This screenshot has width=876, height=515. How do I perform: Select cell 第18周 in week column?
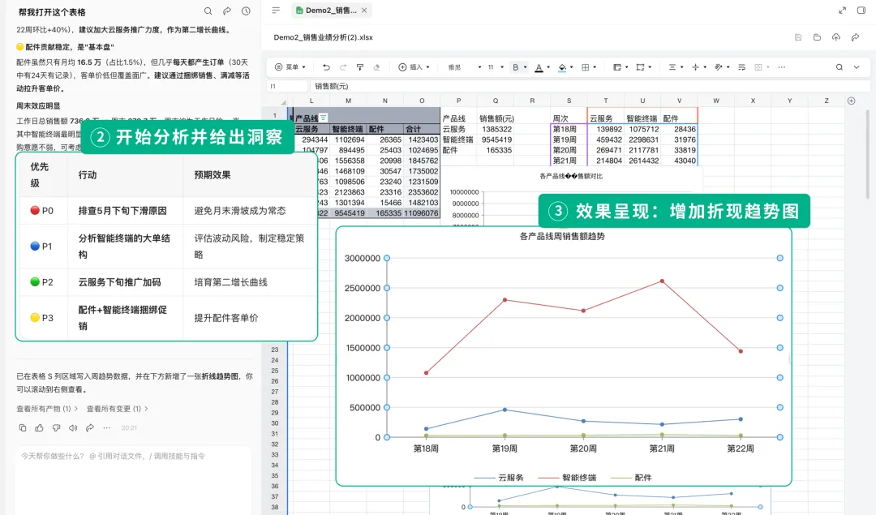click(x=569, y=129)
